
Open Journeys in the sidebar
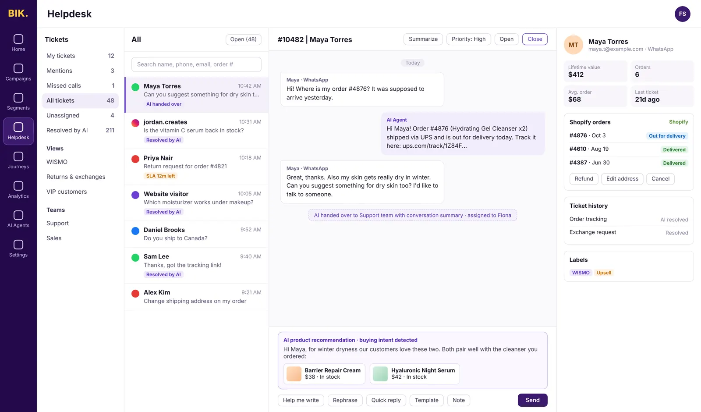[x=18, y=161]
